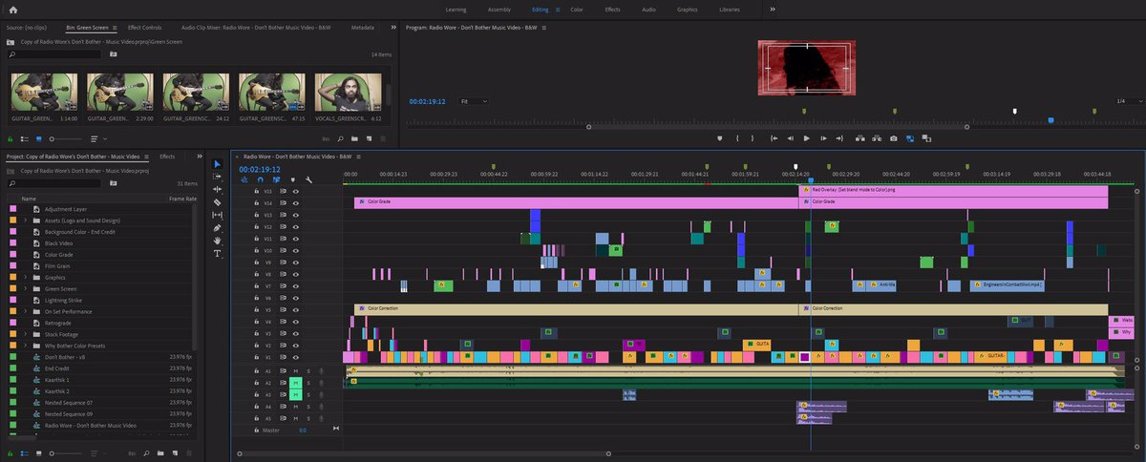Click Add Marker in Program monitor

[720, 138]
